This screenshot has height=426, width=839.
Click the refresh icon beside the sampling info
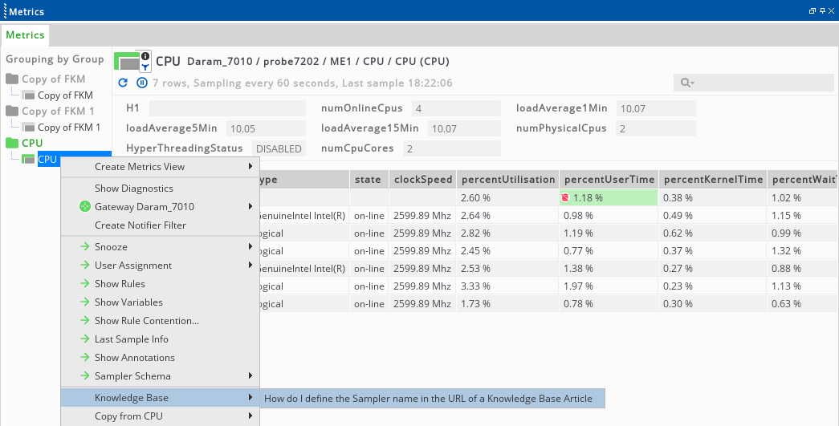tap(123, 83)
